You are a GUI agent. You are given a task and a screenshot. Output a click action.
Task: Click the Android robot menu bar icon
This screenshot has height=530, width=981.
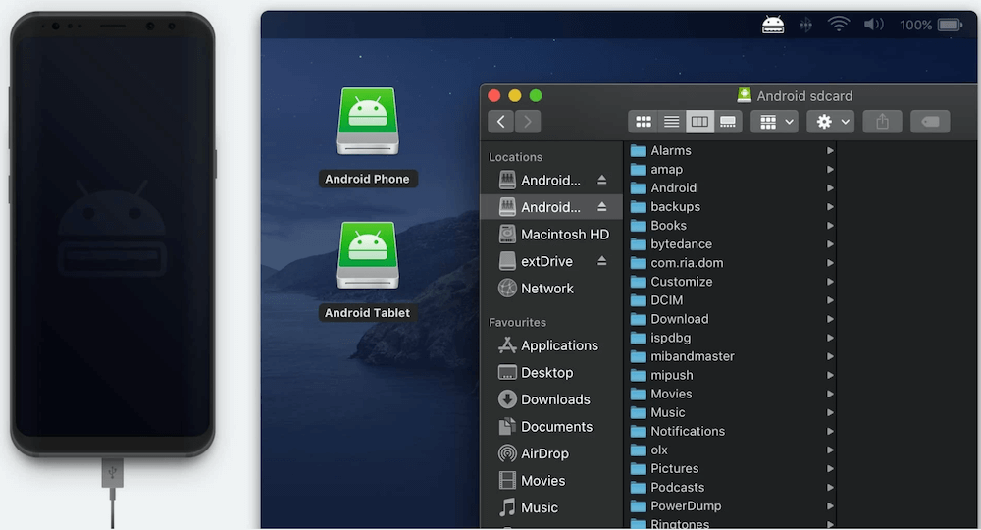point(773,25)
